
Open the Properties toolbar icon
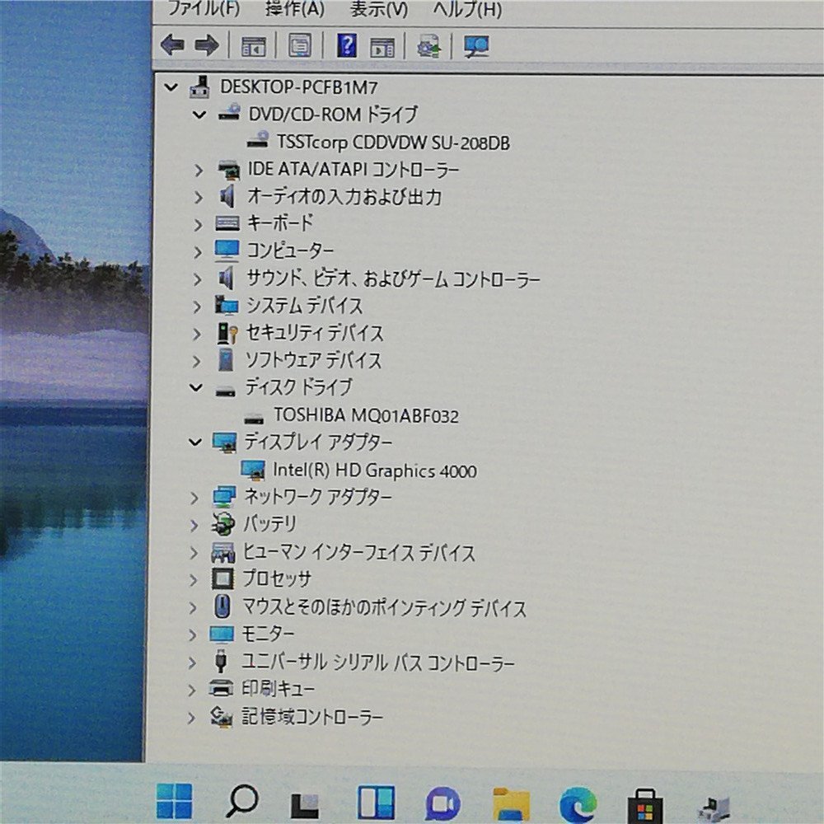(300, 45)
